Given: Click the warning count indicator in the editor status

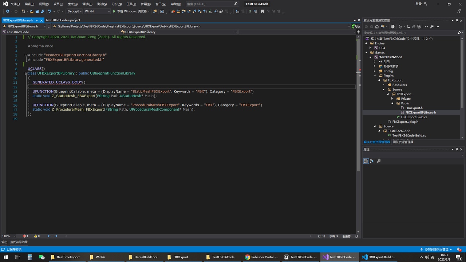Looking at the screenshot, I should click(x=37, y=236).
